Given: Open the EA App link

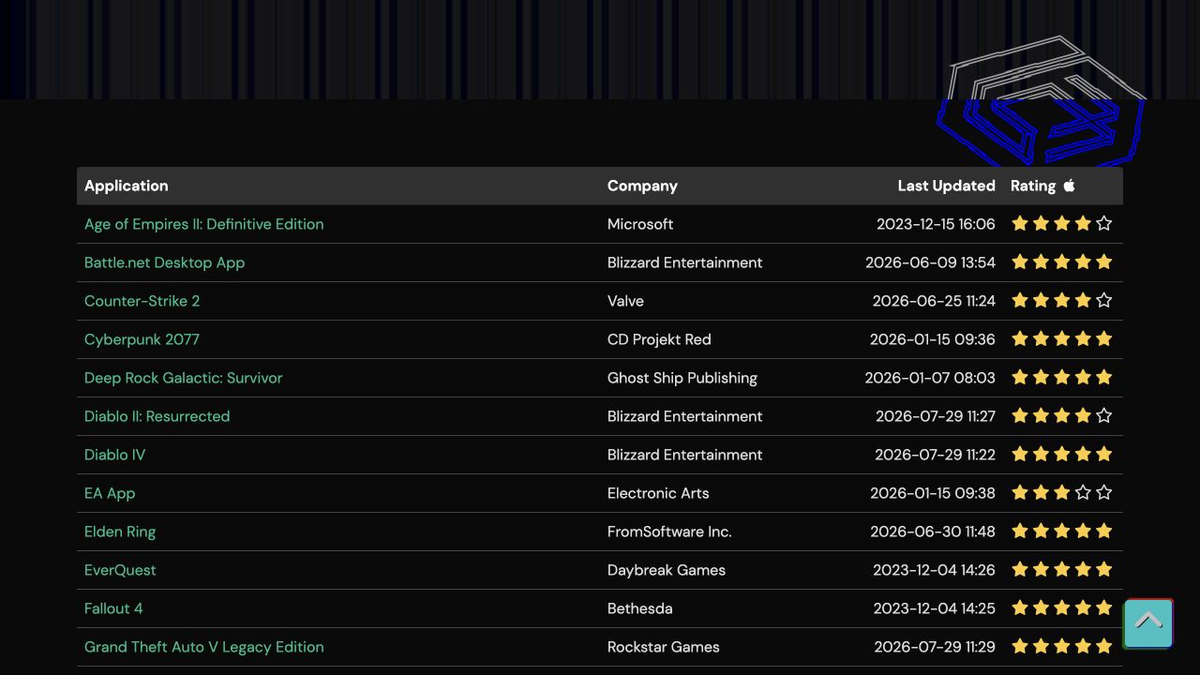Looking at the screenshot, I should (110, 493).
